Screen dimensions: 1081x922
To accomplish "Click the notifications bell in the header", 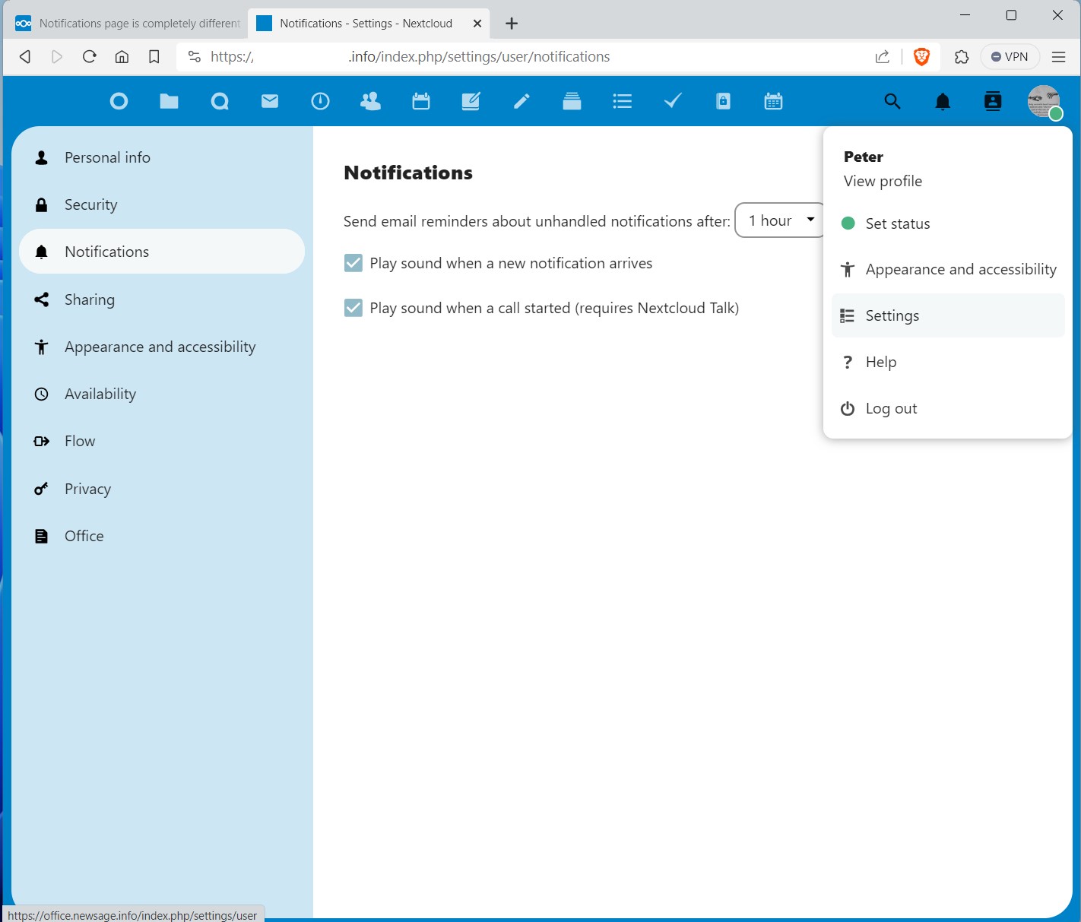I will click(943, 101).
